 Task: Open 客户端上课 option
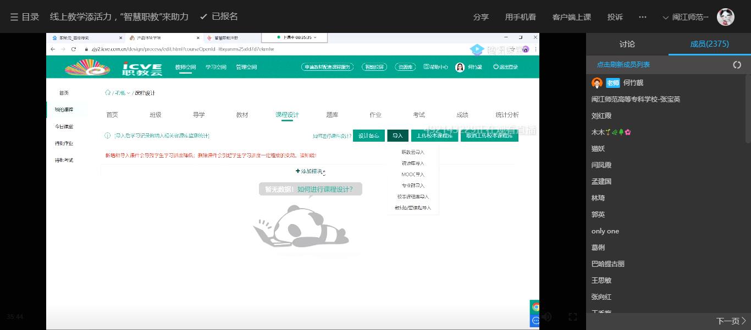pyautogui.click(x=571, y=17)
